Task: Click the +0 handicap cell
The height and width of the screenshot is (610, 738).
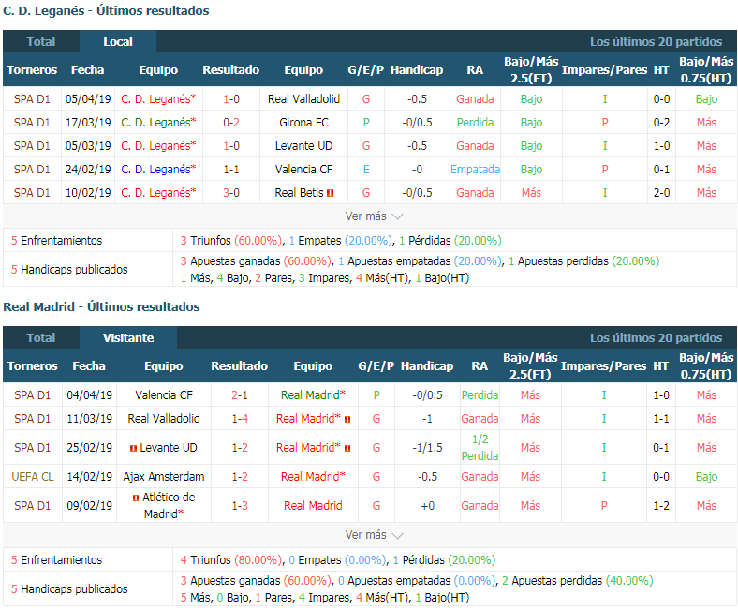Action: click(x=427, y=505)
